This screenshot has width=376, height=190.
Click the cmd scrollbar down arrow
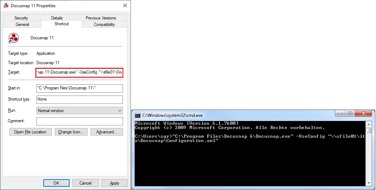point(369,183)
